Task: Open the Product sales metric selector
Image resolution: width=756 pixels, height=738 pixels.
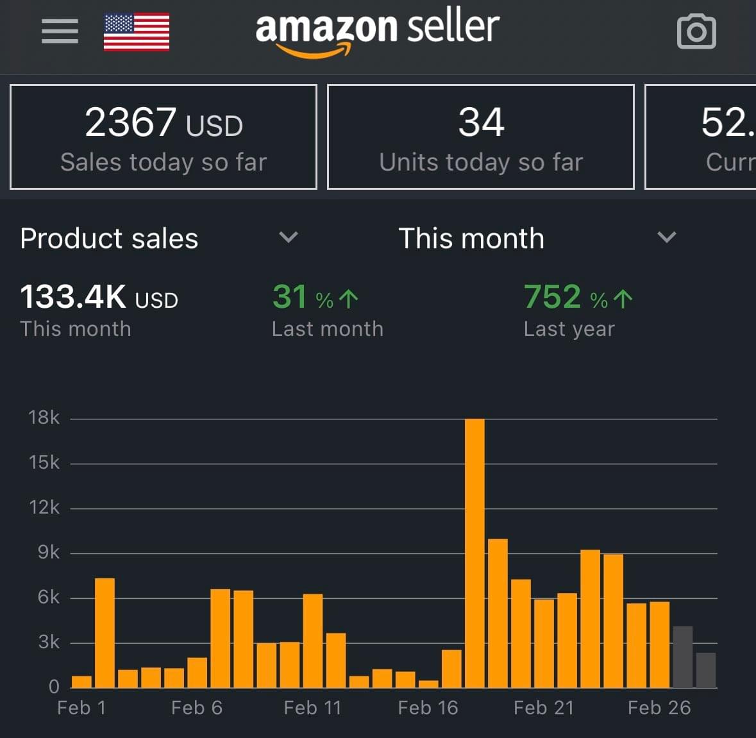Action: click(x=109, y=239)
